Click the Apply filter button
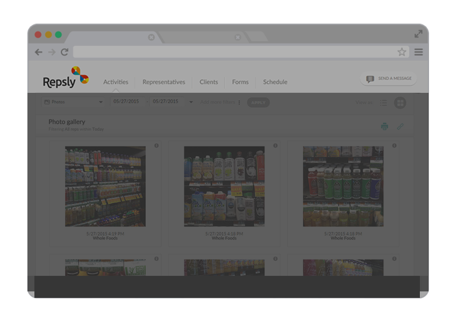 [x=258, y=103]
